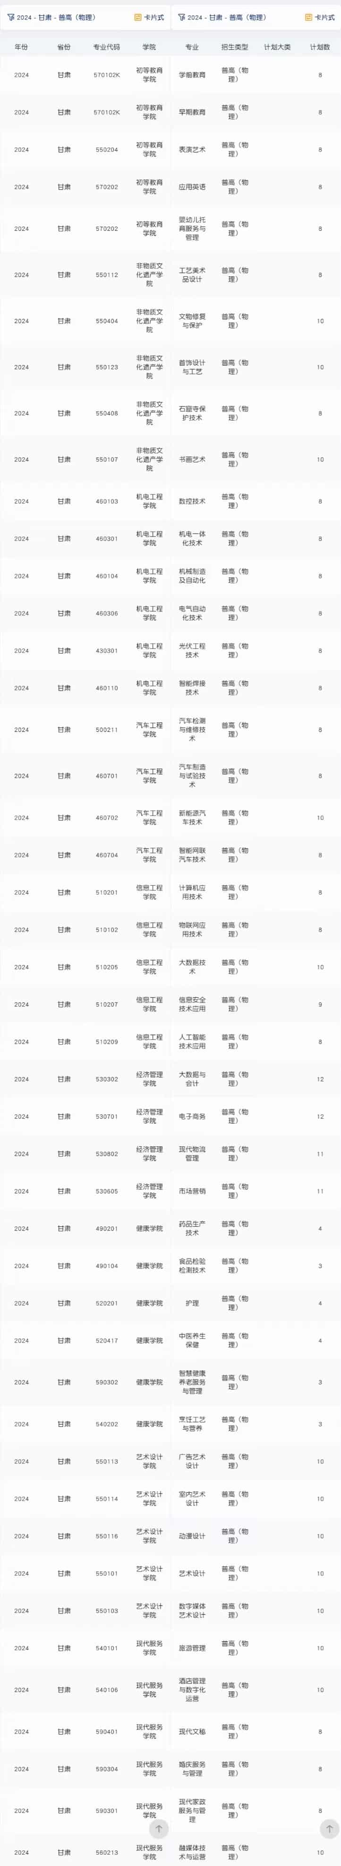The width and height of the screenshot is (341, 1866).
Task: Switch to 卡片式 view on the right
Action: 320,18
